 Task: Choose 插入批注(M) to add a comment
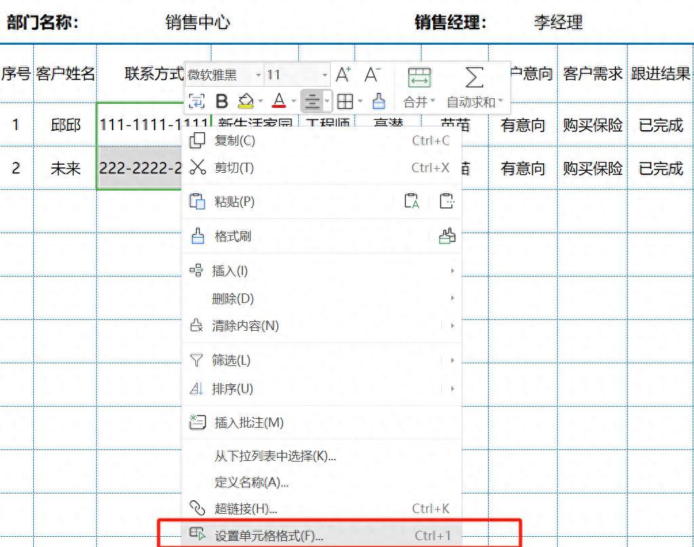coord(322,422)
